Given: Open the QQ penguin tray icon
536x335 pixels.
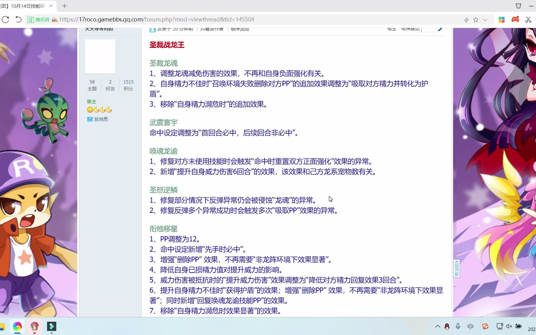Looking at the screenshot, I should [447, 326].
